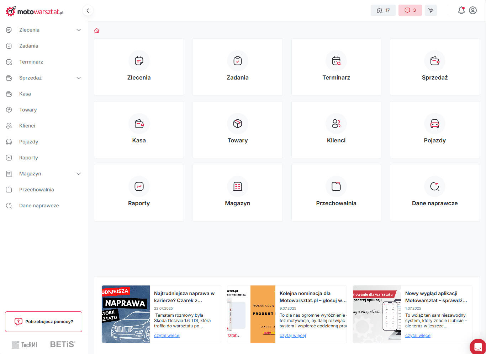The width and height of the screenshot is (486, 354).
Task: Open czytaj więcej link for Najtrudniejsza naprawa
Action: [167, 336]
